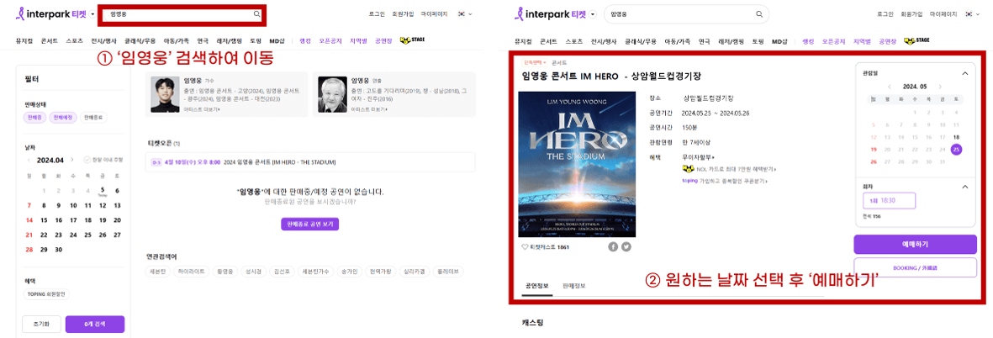Click 0개 검색 search button
The width and height of the screenshot is (993, 338).
pyautogui.click(x=95, y=324)
